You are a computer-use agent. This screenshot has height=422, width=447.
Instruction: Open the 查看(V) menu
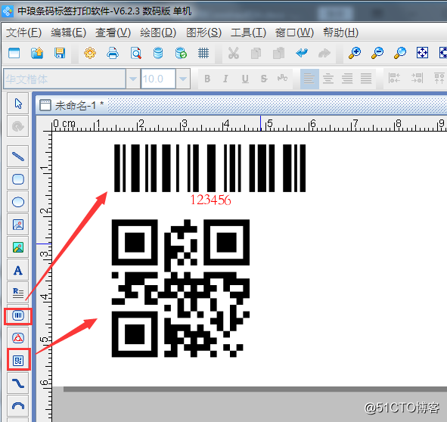click(x=113, y=33)
